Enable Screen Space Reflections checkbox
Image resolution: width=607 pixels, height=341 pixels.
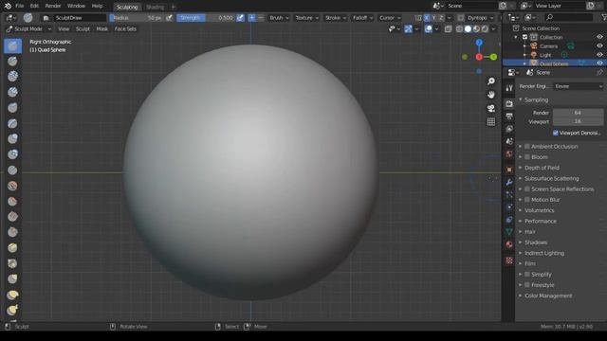pyautogui.click(x=527, y=189)
